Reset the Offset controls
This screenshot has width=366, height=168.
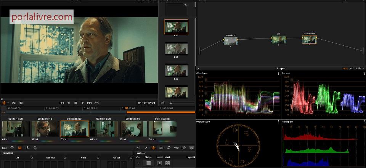[131, 158]
